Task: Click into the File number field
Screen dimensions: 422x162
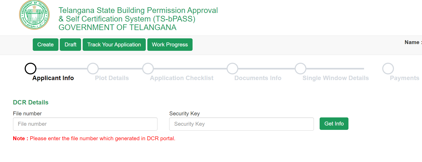Action: pos(85,124)
